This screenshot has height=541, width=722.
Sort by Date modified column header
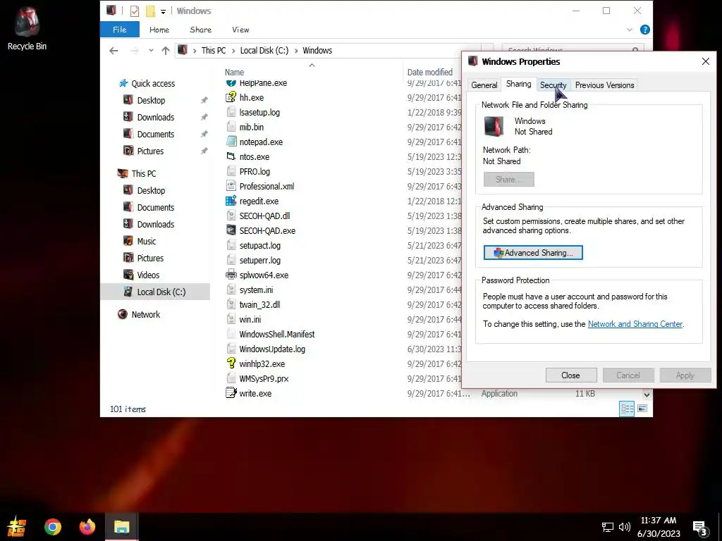point(429,73)
